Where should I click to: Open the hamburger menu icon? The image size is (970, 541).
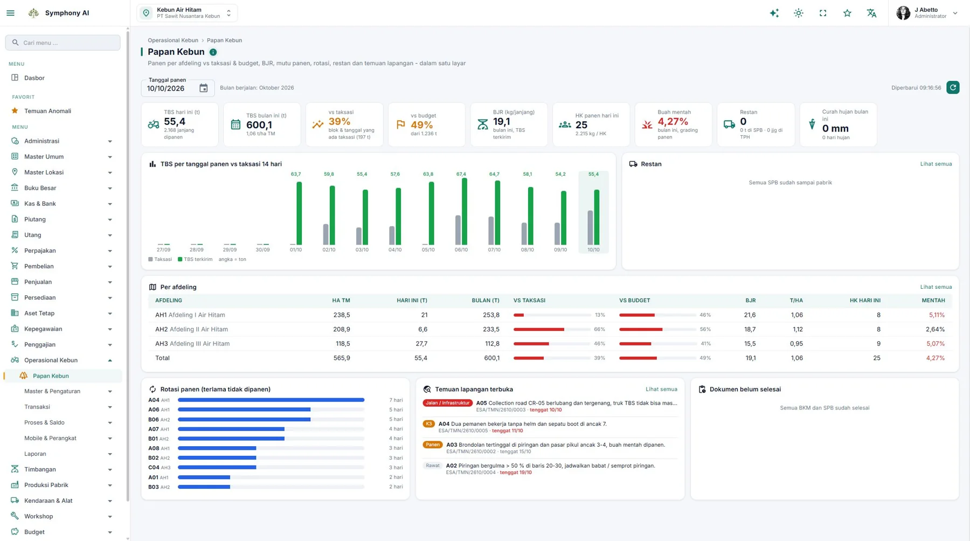[10, 13]
